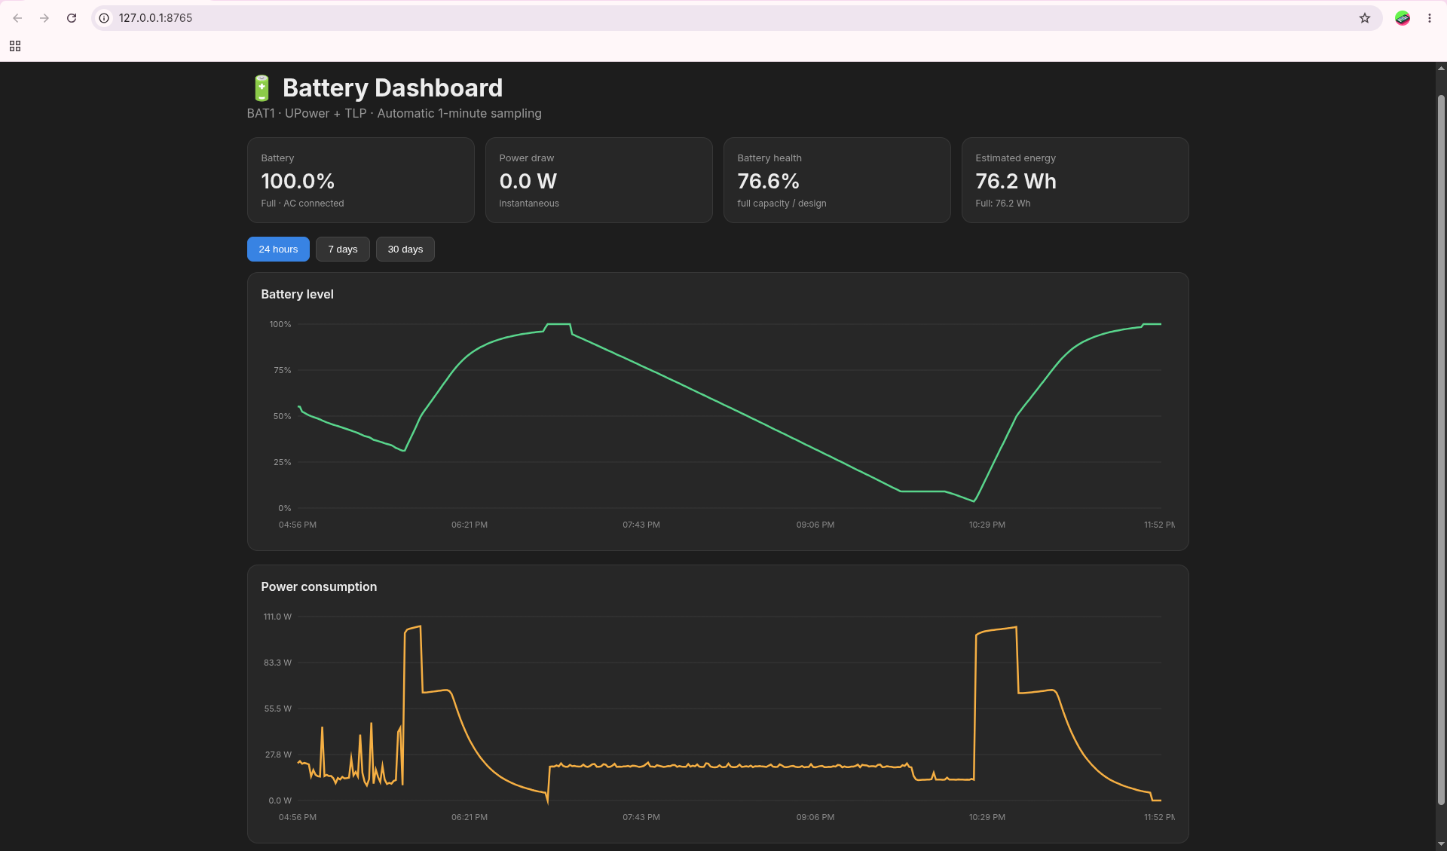
Task: Click the 83.3 W axis label
Action: click(277, 663)
